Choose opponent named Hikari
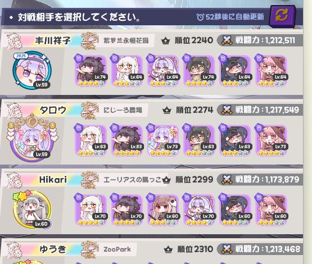This screenshot has width=312, height=264. tap(53, 180)
